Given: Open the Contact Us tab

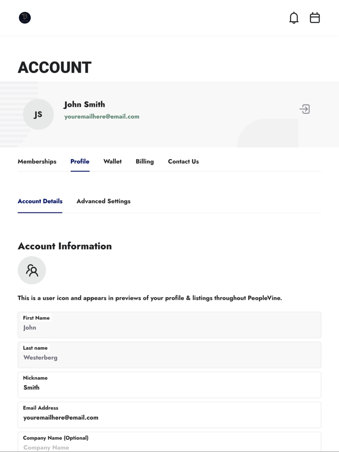Looking at the screenshot, I should click(x=183, y=162).
